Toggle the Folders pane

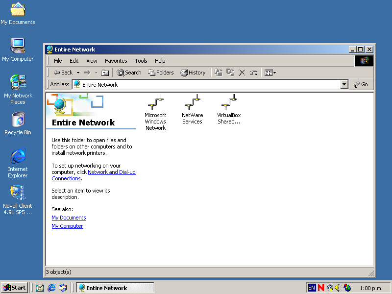(x=161, y=73)
